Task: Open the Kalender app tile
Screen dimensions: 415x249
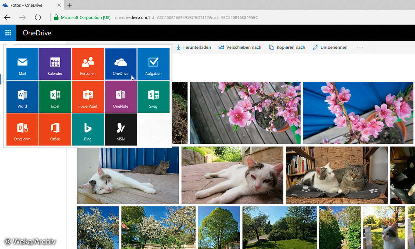Action: tap(55, 64)
